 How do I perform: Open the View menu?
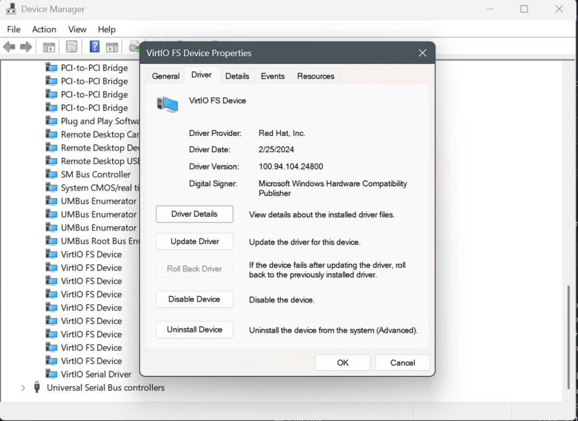coord(77,29)
